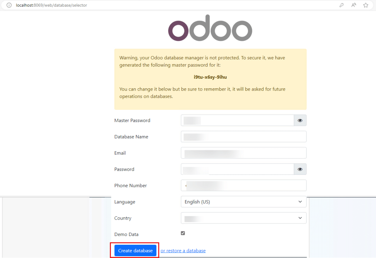Click the Email input field
This screenshot has width=376, height=258.
[x=243, y=153]
